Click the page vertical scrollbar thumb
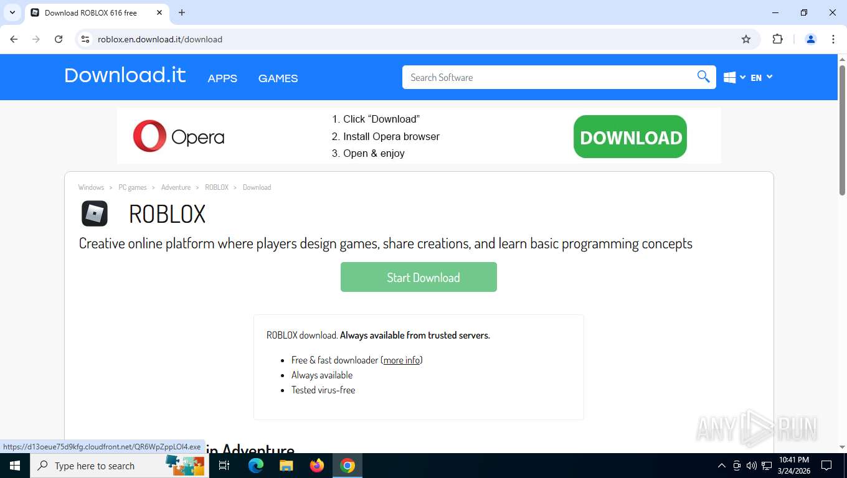 pos(842,130)
